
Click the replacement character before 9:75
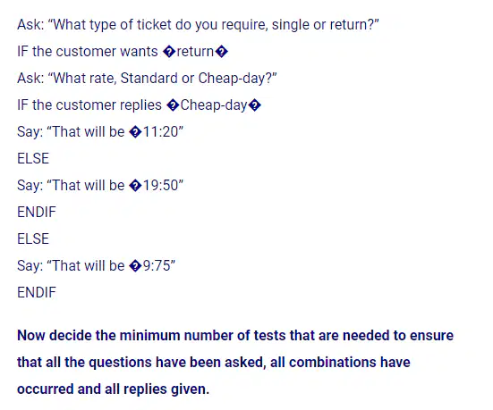pos(135,266)
